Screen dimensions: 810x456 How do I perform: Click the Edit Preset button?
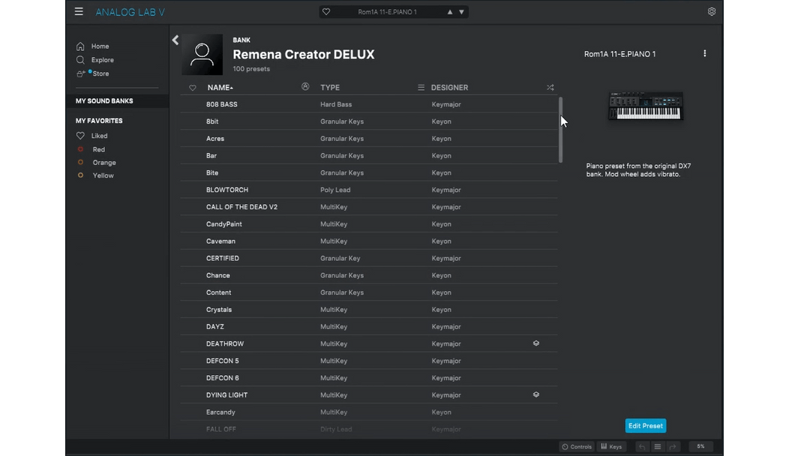[x=645, y=426]
